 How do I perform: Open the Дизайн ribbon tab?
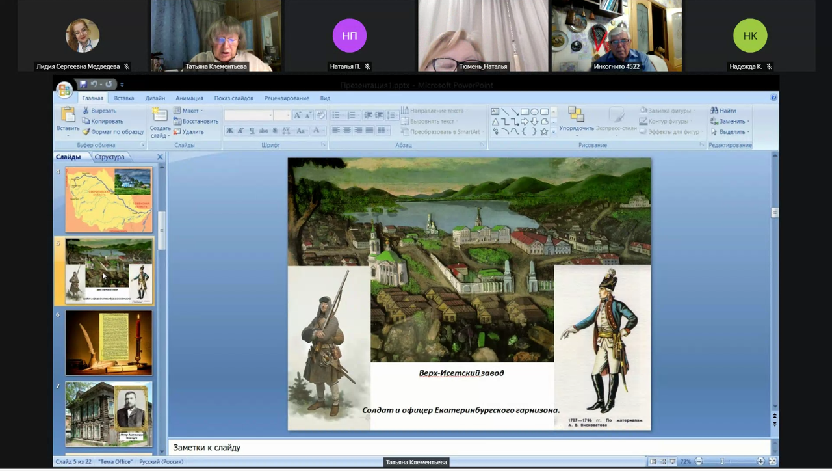point(155,98)
